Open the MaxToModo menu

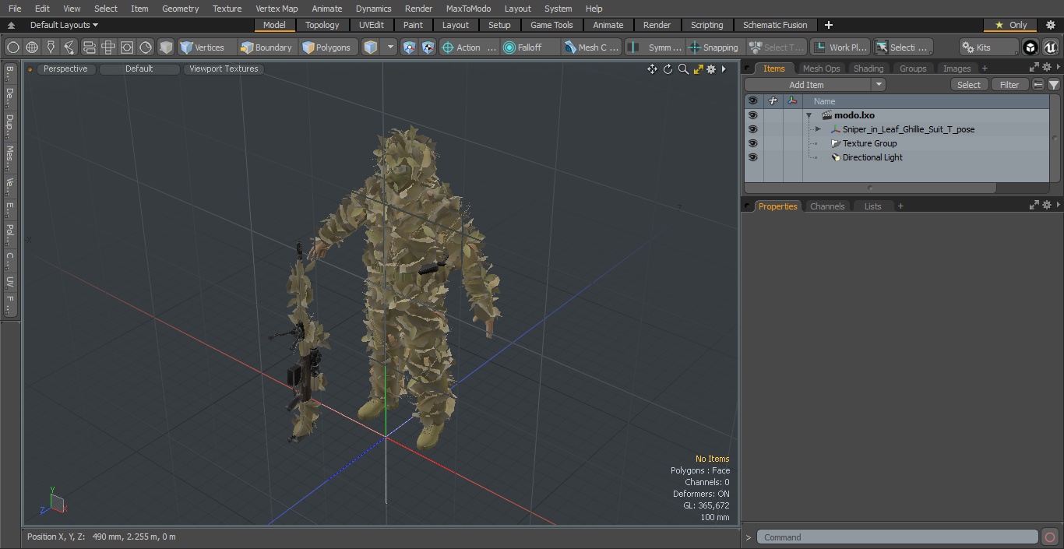pos(468,9)
